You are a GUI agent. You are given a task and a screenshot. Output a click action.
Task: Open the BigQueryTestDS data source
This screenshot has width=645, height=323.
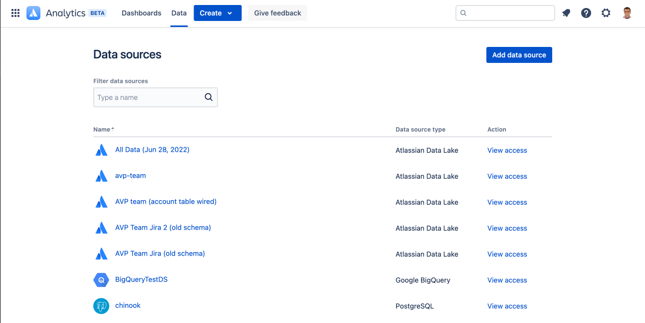tap(141, 279)
